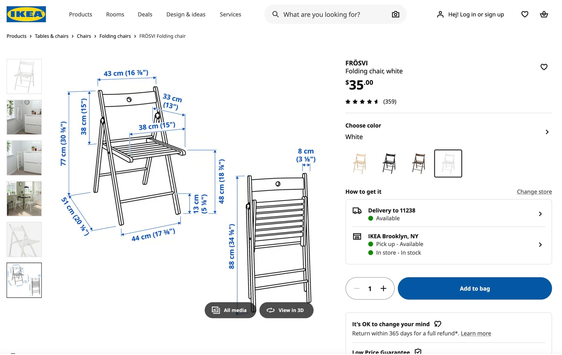Image resolution: width=562 pixels, height=355 pixels.
Task: Open the Design & ideas menu
Action: [186, 14]
